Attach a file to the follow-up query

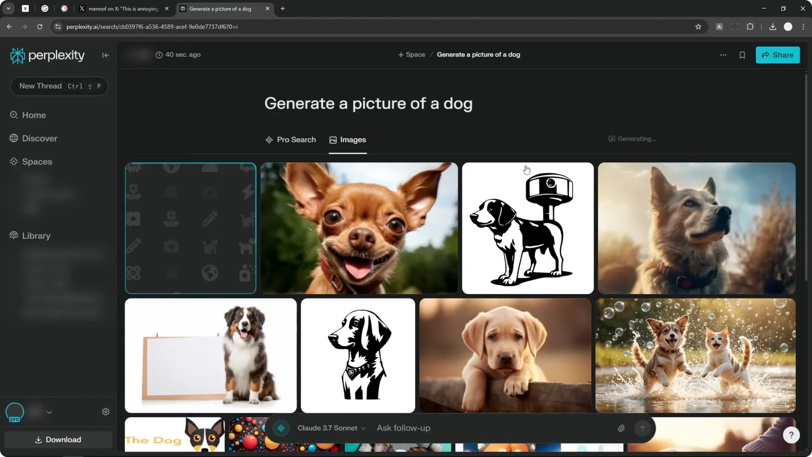(x=621, y=428)
